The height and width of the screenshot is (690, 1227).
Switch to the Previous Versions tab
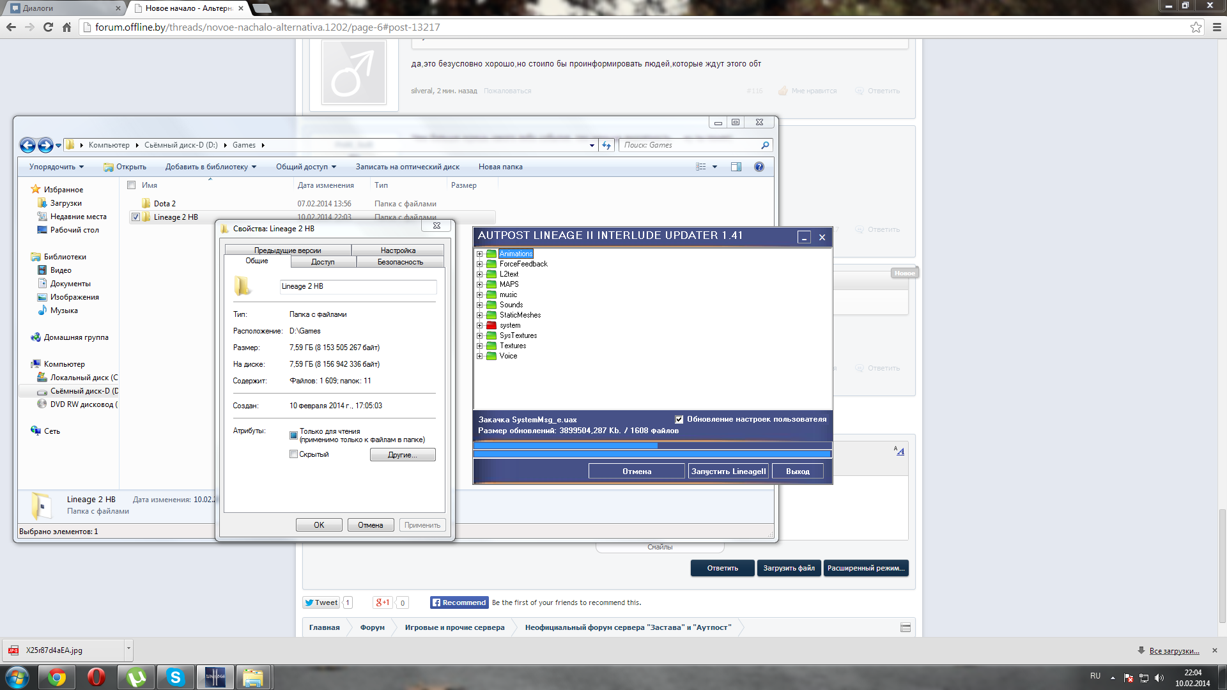pos(288,250)
